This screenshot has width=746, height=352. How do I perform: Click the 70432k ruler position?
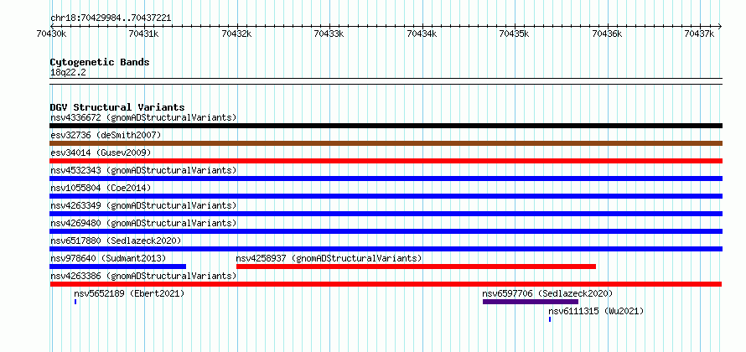[236, 34]
